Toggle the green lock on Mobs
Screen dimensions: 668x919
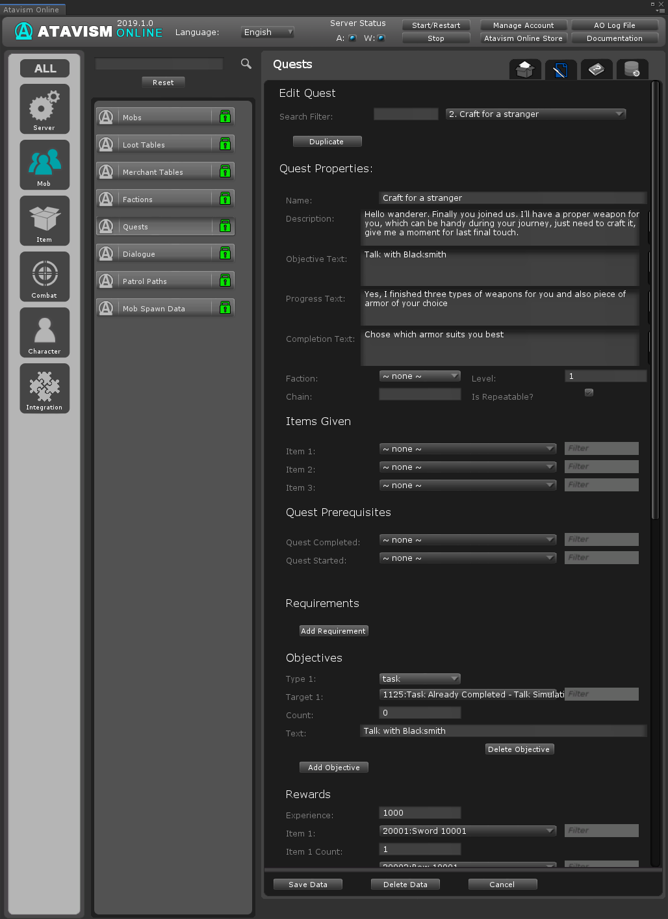(x=225, y=117)
